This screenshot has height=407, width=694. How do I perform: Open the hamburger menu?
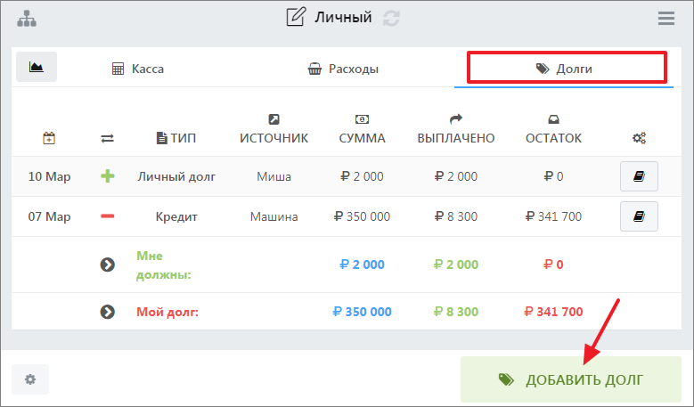(x=665, y=18)
